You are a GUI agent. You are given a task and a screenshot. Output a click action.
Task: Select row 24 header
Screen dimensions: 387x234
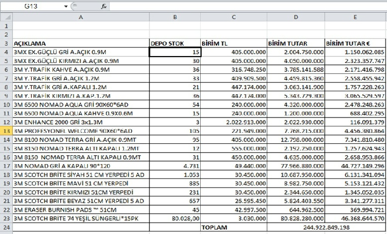(x=6, y=228)
